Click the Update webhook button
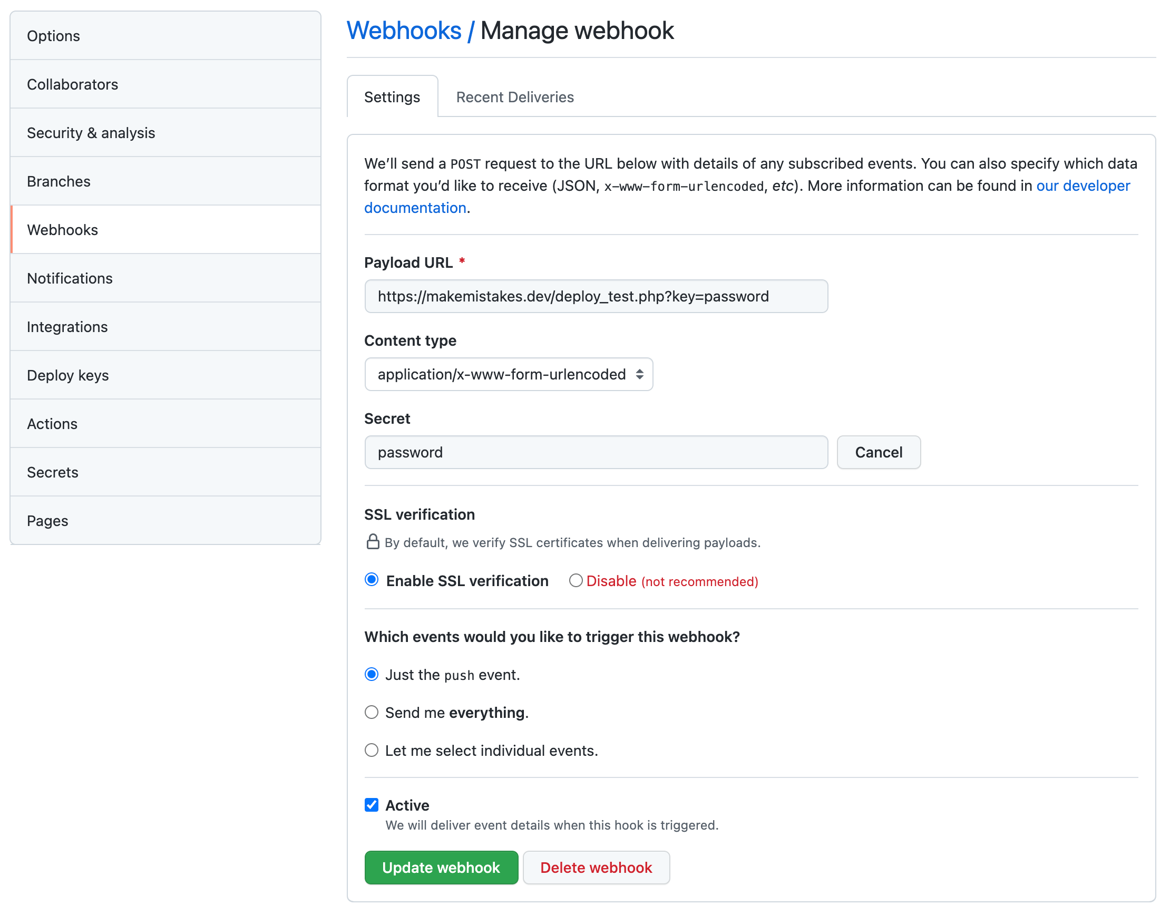The image size is (1170, 915). [x=441, y=868]
